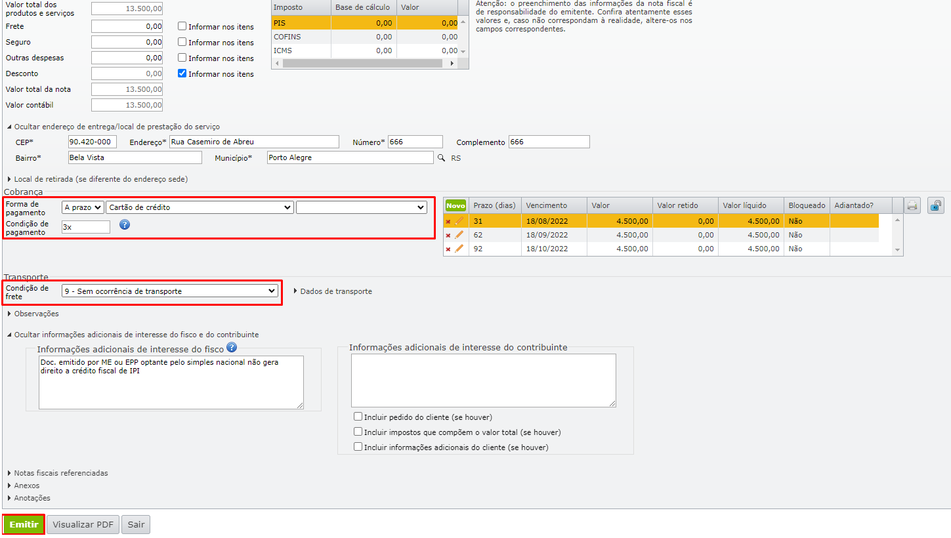Screen dimensions: 951x538
Task: Click the Número input field
Action: 415,142
